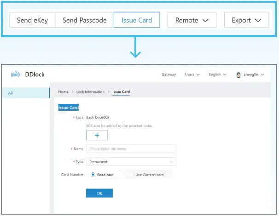Select the Issue Card tab button

point(137,20)
